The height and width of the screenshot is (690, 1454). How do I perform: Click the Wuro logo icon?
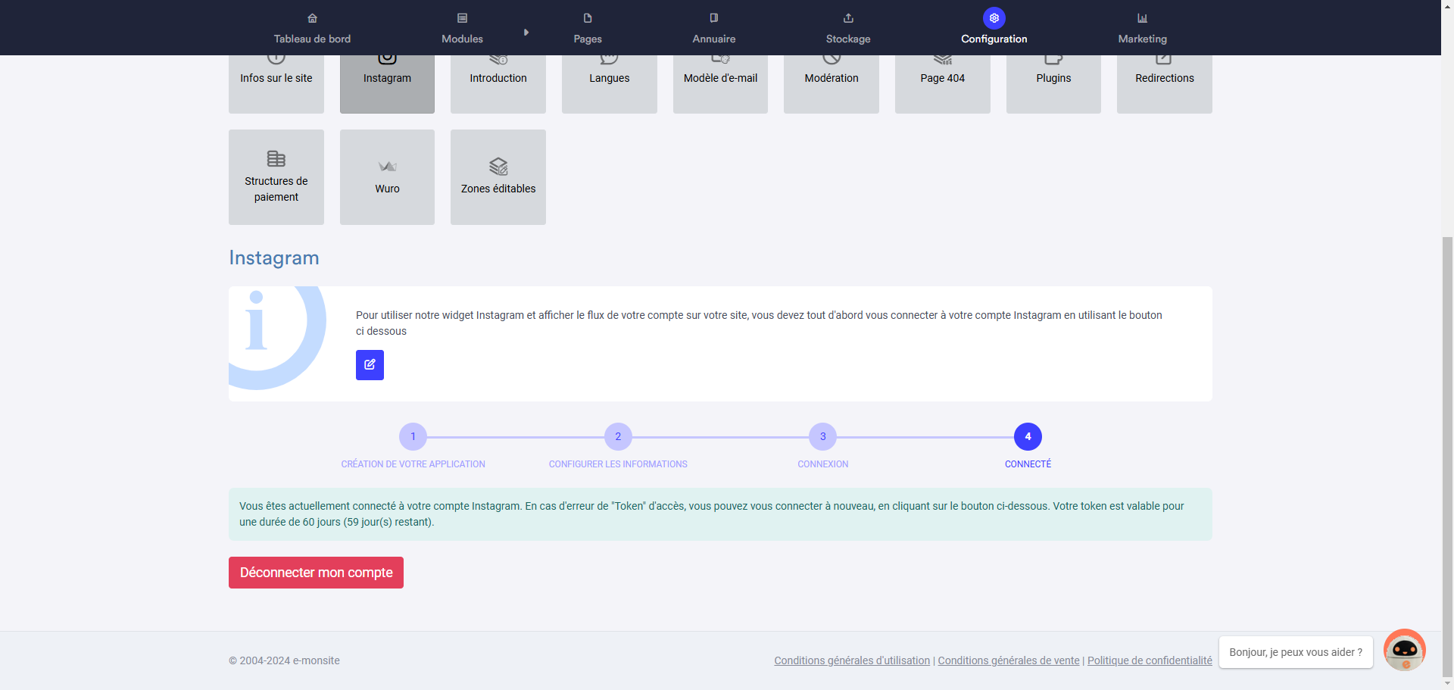[387, 167]
